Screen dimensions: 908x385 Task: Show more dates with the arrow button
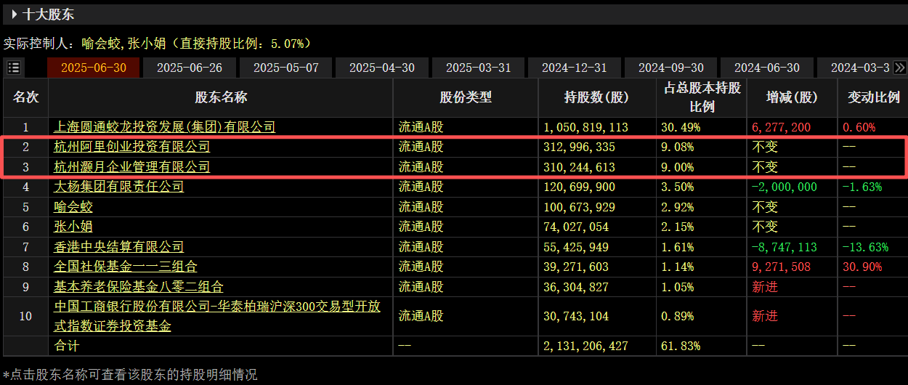pyautogui.click(x=899, y=68)
